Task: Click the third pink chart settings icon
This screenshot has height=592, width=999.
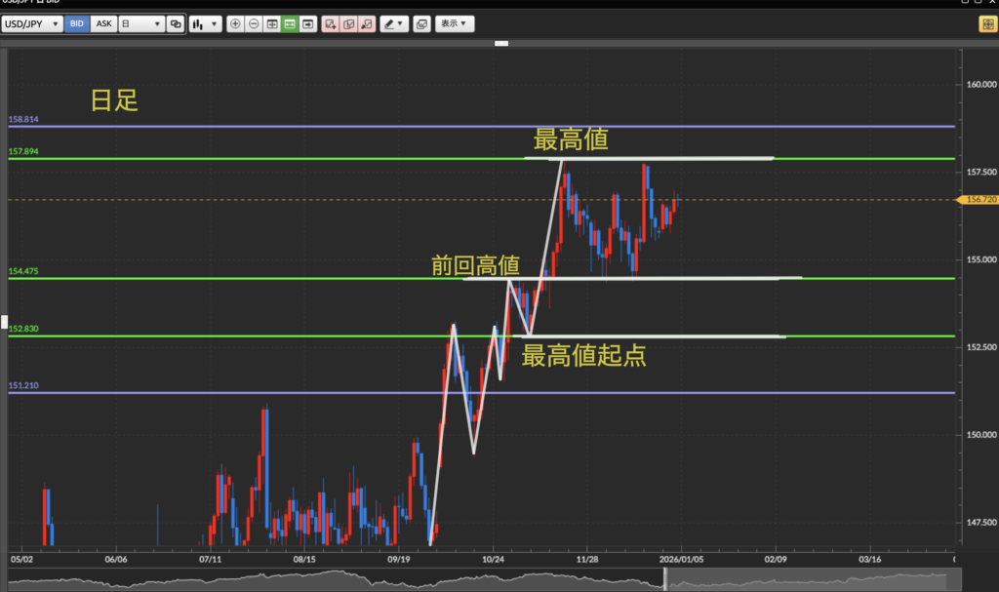Action: (366, 23)
